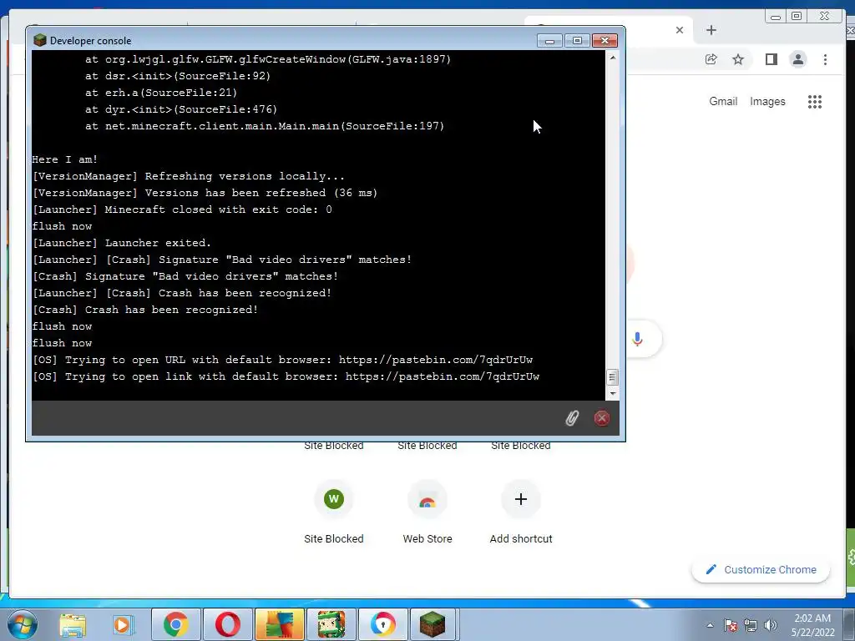Open the Chrome profile avatar
The height and width of the screenshot is (641, 855).
[x=798, y=59]
